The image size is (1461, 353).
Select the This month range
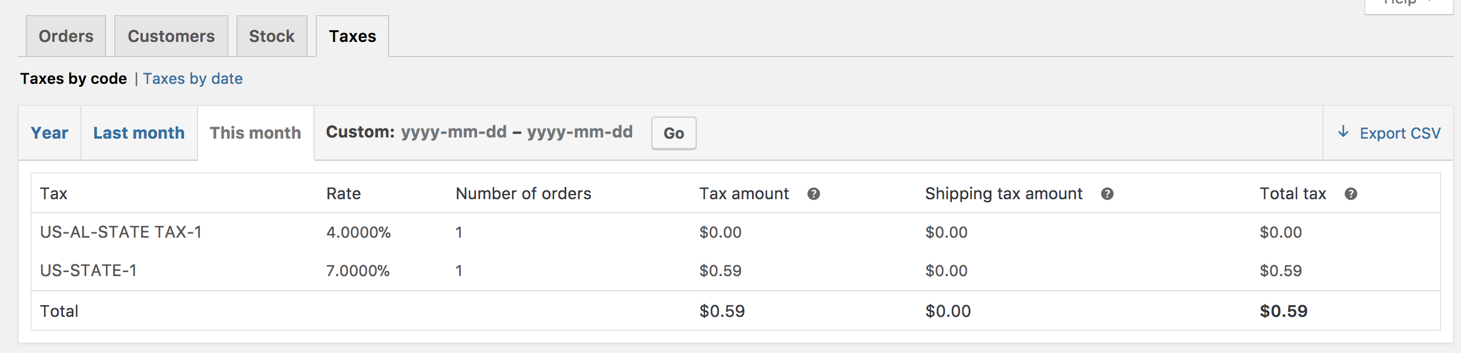click(255, 133)
